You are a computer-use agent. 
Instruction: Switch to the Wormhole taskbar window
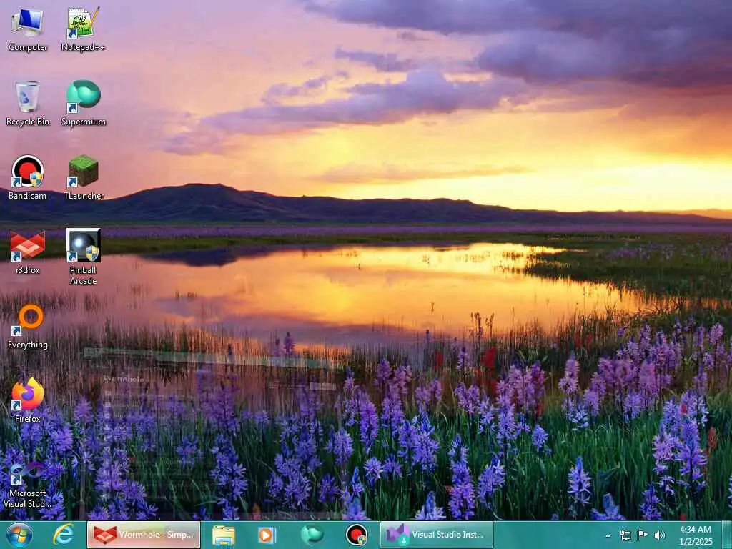click(144, 535)
